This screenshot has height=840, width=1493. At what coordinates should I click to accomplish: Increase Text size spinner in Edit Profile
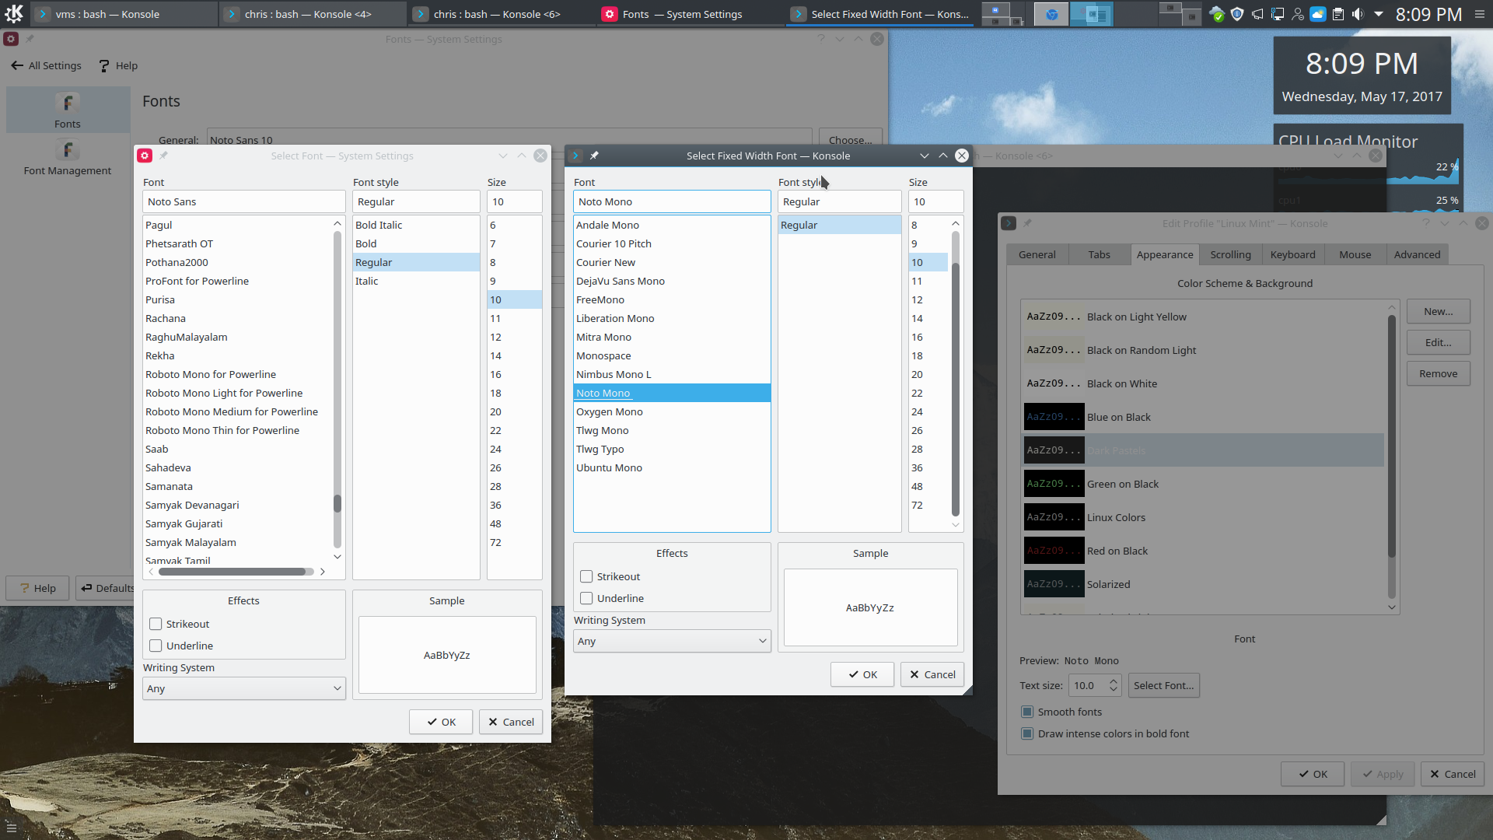pos(1114,681)
